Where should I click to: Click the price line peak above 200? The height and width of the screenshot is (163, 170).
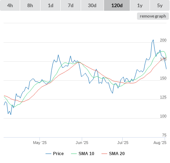click(x=153, y=40)
